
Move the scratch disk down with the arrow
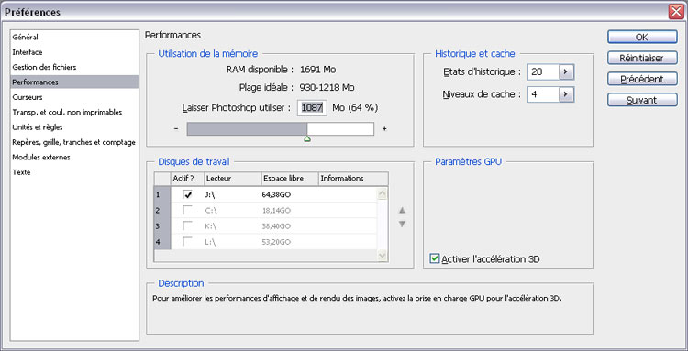(x=402, y=224)
